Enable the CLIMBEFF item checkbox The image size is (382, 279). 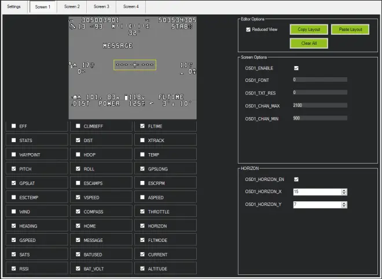[78, 126]
